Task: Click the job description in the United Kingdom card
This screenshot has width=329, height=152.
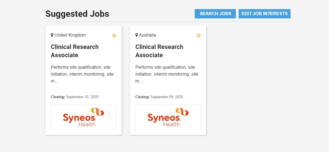Action: click(82, 74)
